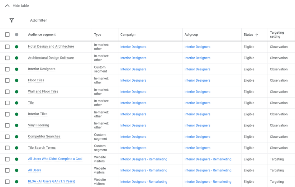Open the filter funnel icon
295x187 pixels.
click(12, 20)
